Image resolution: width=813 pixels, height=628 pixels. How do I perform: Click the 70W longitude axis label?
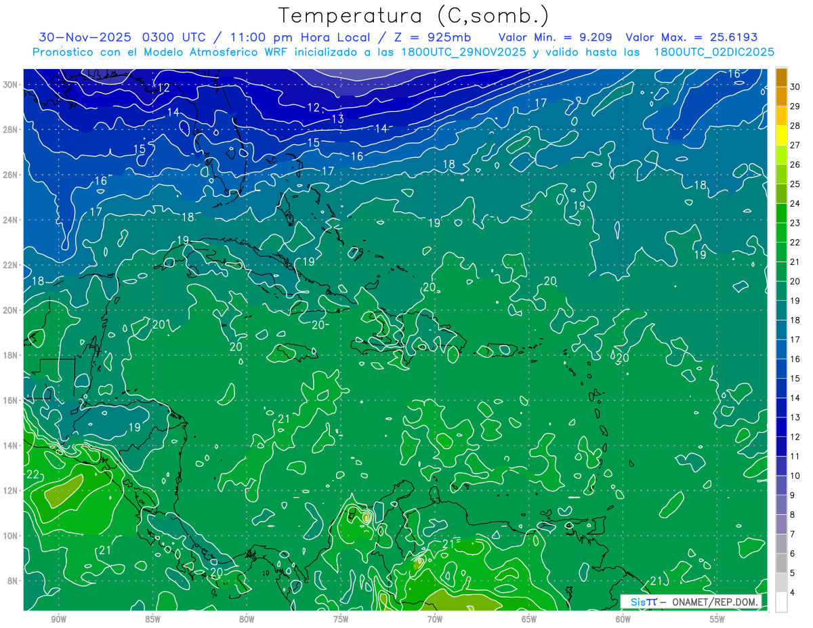[435, 619]
